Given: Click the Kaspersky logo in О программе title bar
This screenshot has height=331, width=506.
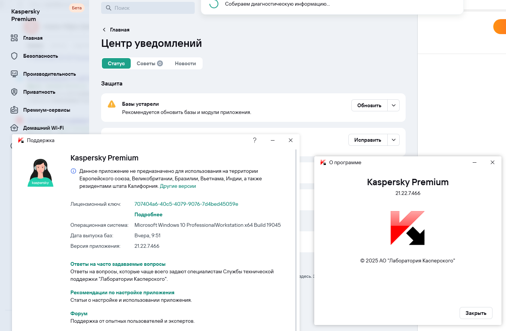Looking at the screenshot, I should tap(323, 162).
